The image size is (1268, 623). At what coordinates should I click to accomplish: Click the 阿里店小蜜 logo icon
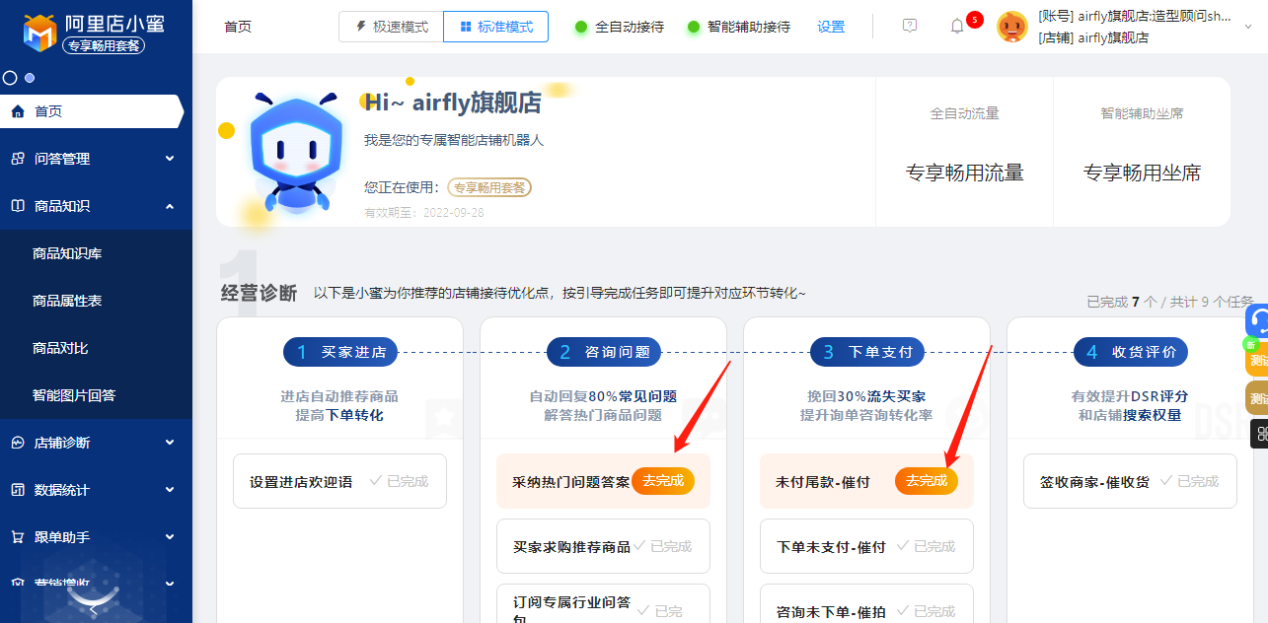tap(39, 32)
